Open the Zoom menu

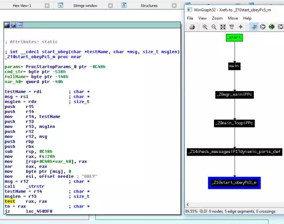pos(217,18)
